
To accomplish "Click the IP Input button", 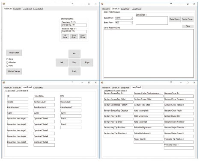I will coord(66,36).
